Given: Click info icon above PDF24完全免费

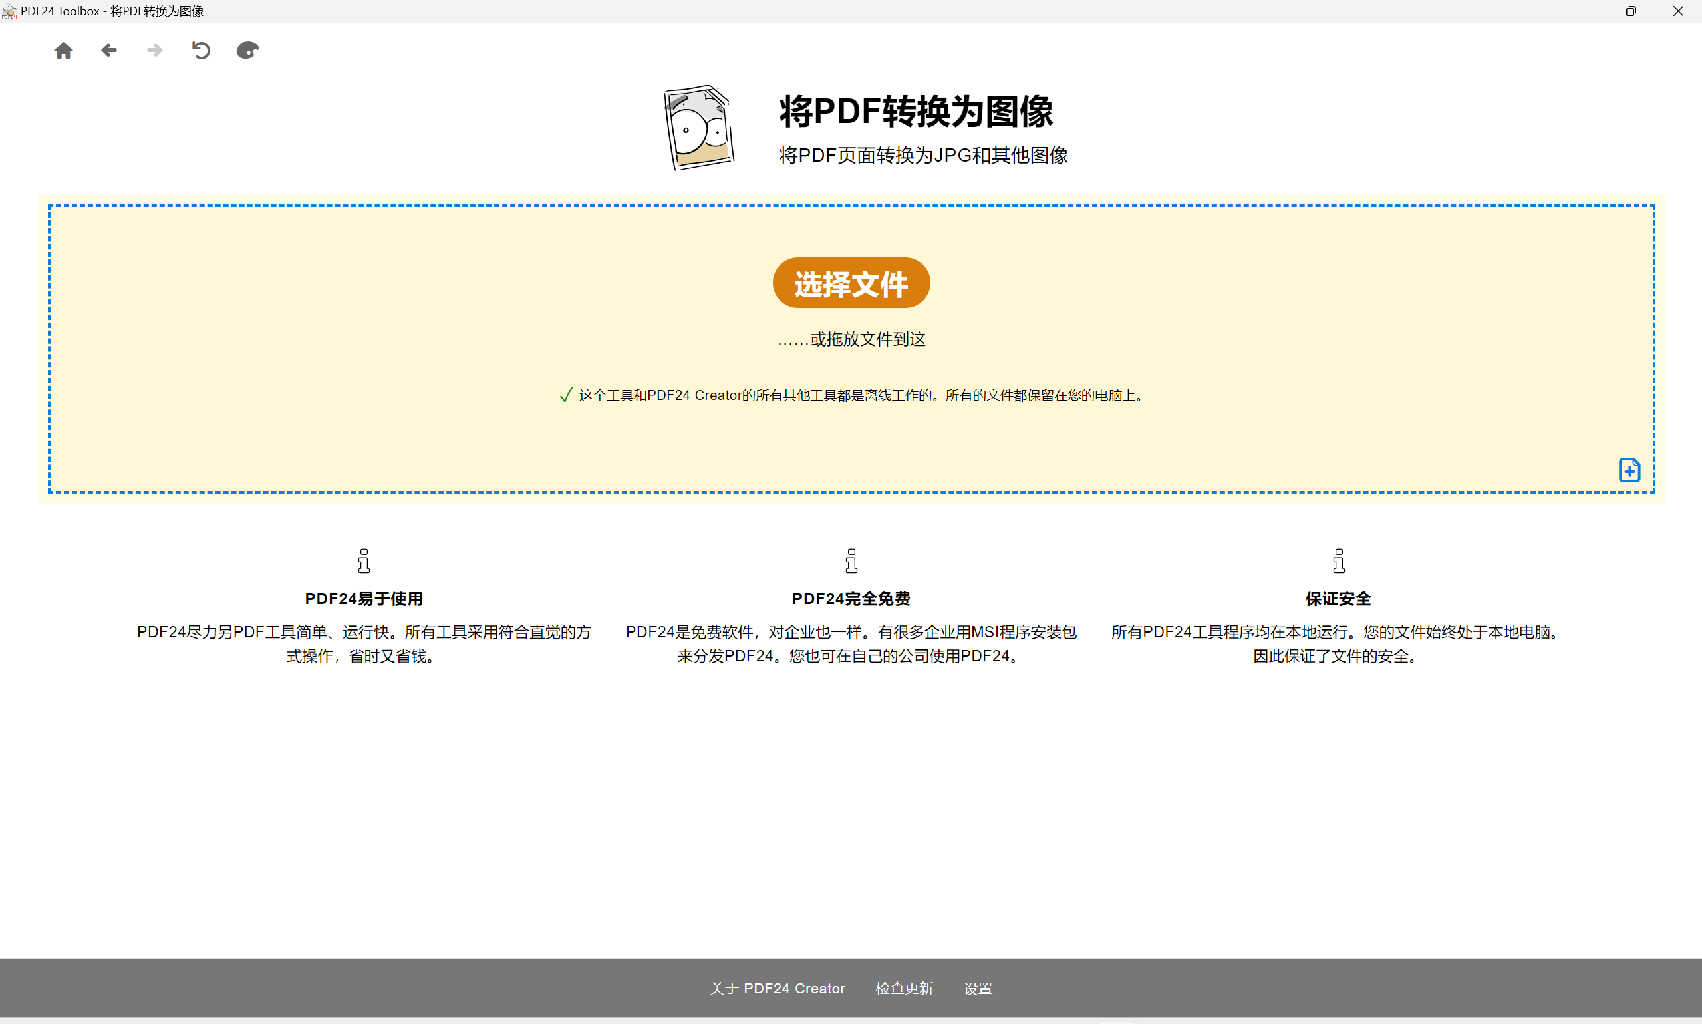Looking at the screenshot, I should pos(851,561).
